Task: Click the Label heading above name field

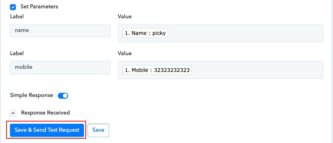Action: [17, 16]
